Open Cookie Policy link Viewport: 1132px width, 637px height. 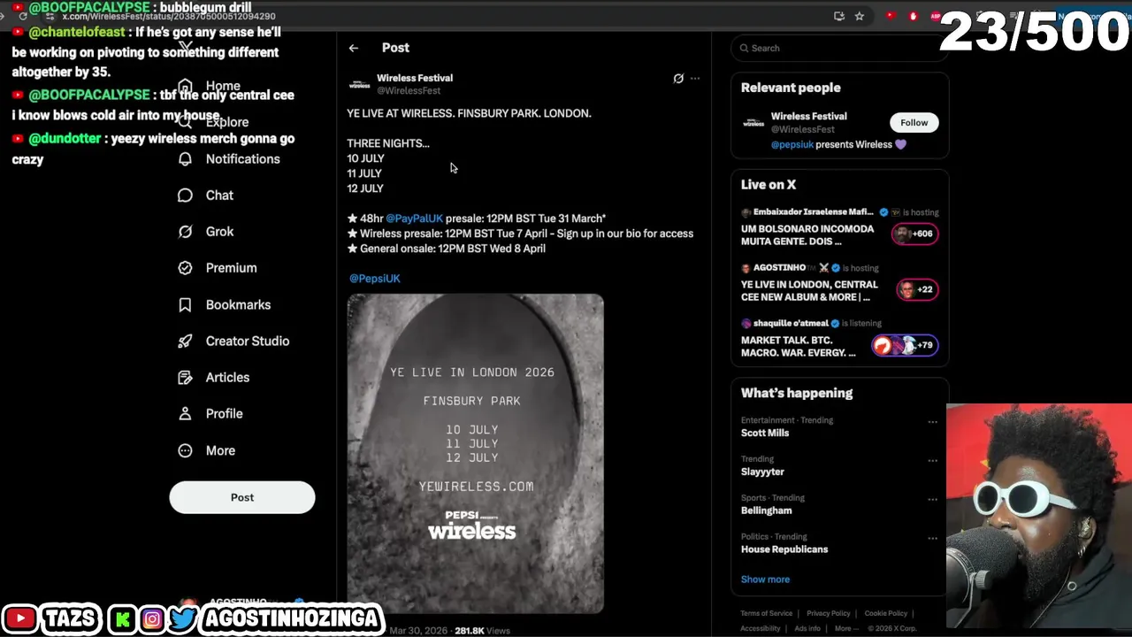[886, 614]
